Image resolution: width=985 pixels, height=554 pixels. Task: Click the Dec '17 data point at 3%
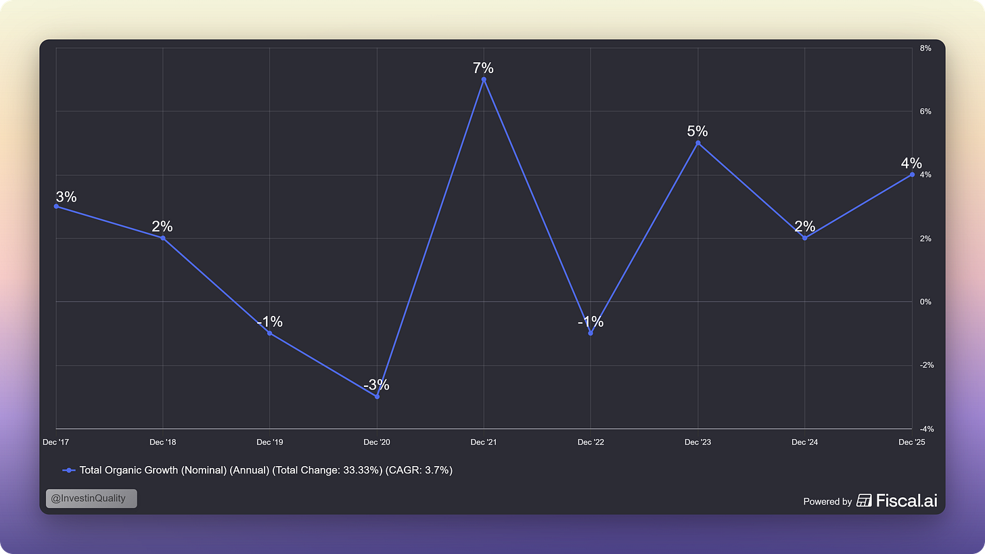tap(56, 206)
